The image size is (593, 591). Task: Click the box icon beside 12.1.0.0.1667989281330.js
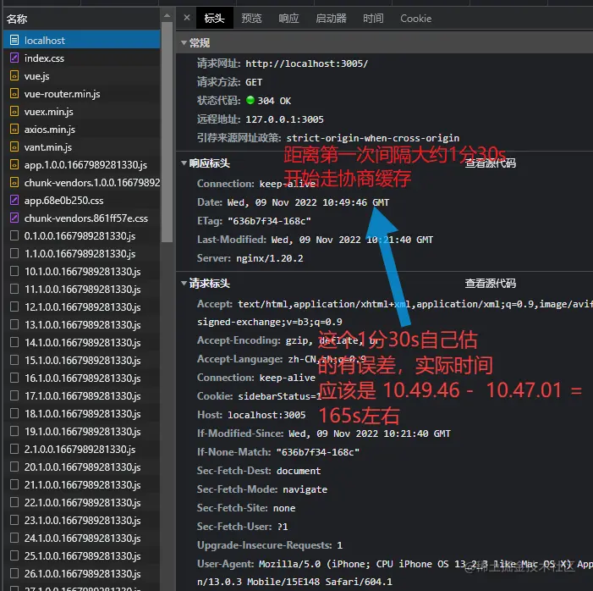coord(14,307)
